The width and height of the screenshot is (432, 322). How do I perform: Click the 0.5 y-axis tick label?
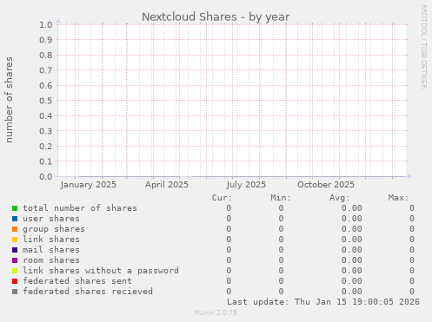[46, 101]
